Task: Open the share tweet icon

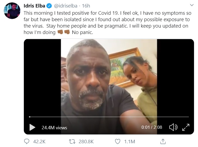Action: coord(163,141)
